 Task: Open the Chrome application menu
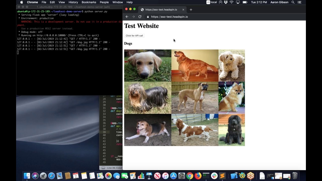[x=32, y=2]
